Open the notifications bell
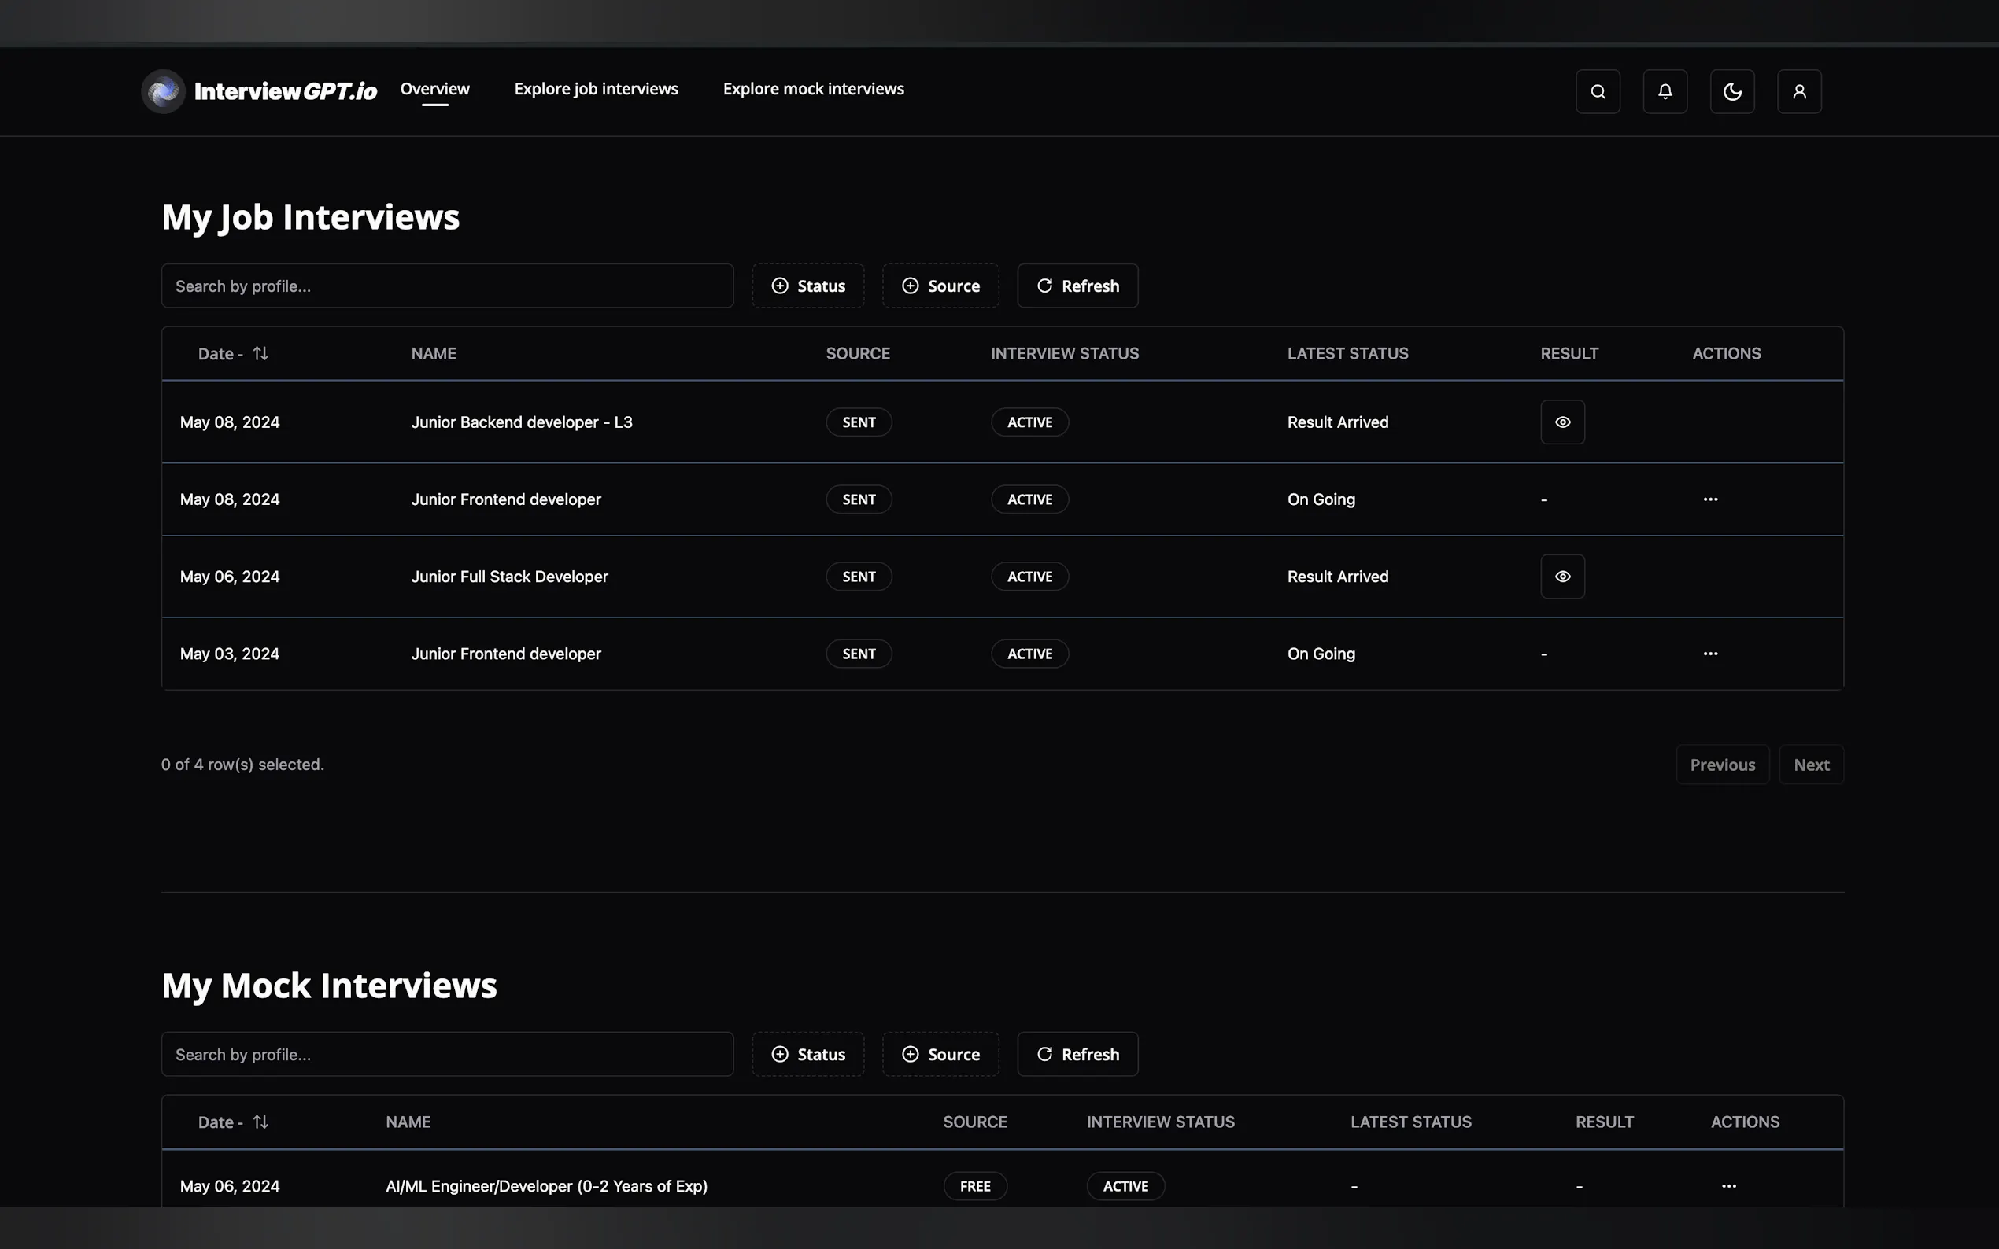Screen dimensions: 1999x1249 click(1665, 92)
